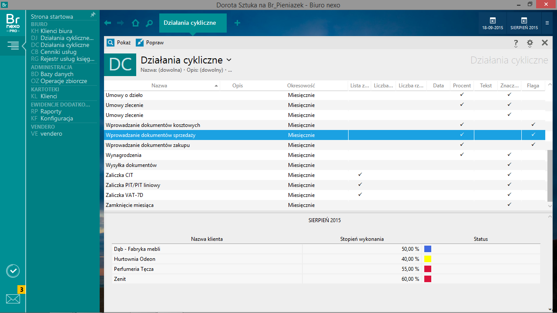Select the Działania cykliczne tab
This screenshot has height=313, width=557.
(190, 23)
